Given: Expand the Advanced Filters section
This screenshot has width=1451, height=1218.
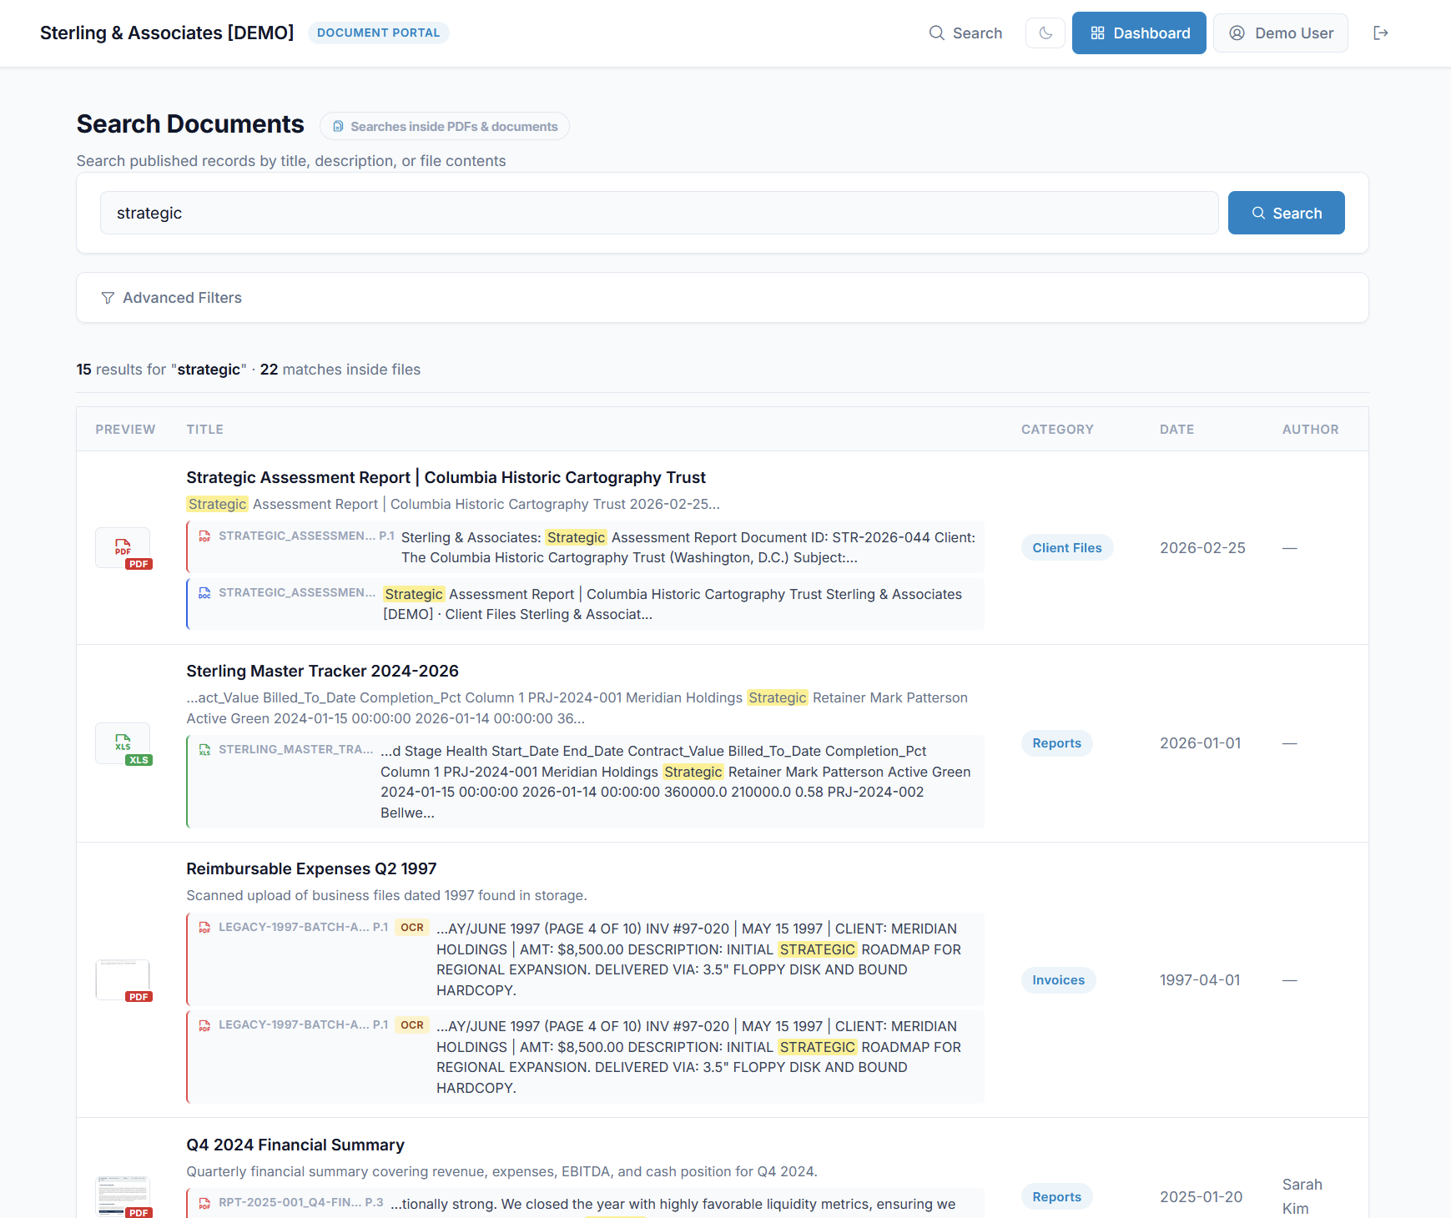Looking at the screenshot, I should click(182, 298).
